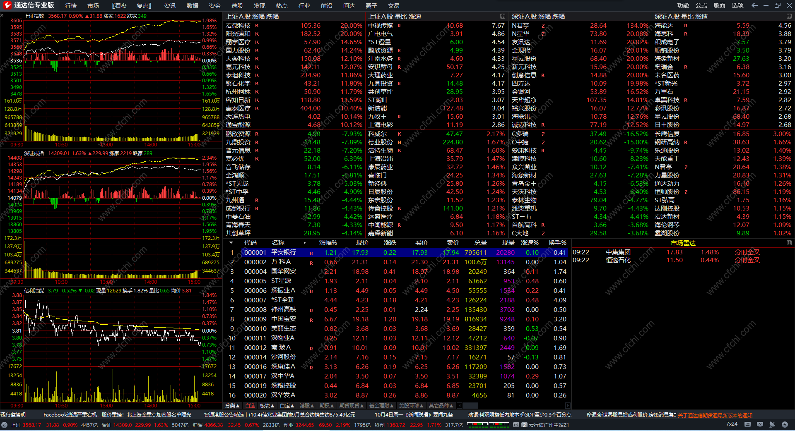
Task: Click the N marker beside 德业股份
Action: point(399,142)
